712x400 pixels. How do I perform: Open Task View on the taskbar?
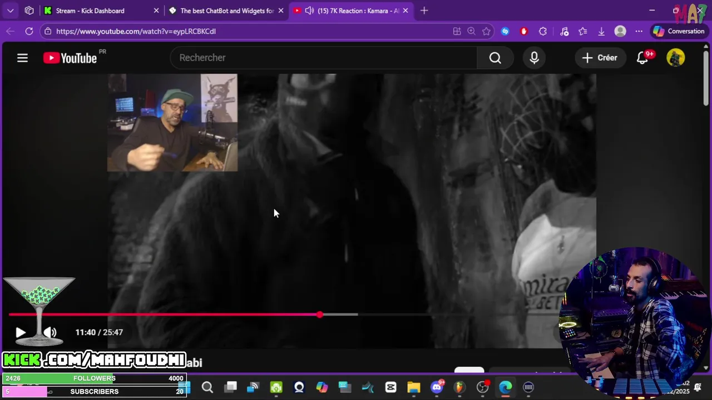coord(231,387)
